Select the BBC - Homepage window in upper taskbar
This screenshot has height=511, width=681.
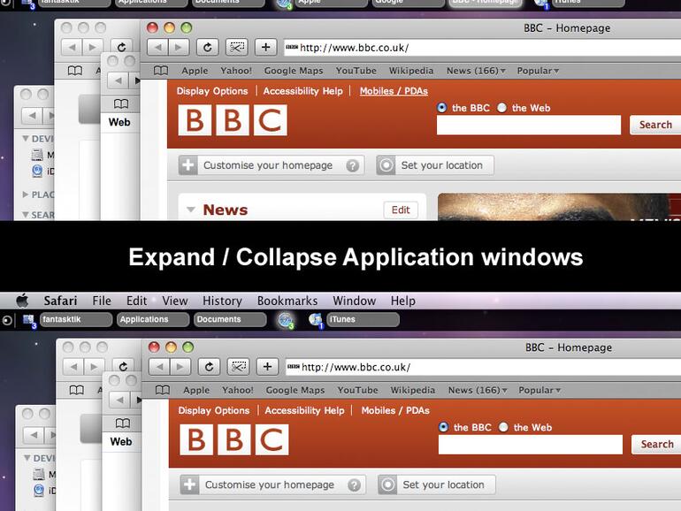pyautogui.click(x=486, y=3)
